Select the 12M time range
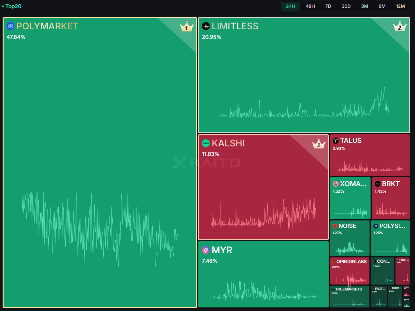This screenshot has width=415, height=311. [400, 6]
